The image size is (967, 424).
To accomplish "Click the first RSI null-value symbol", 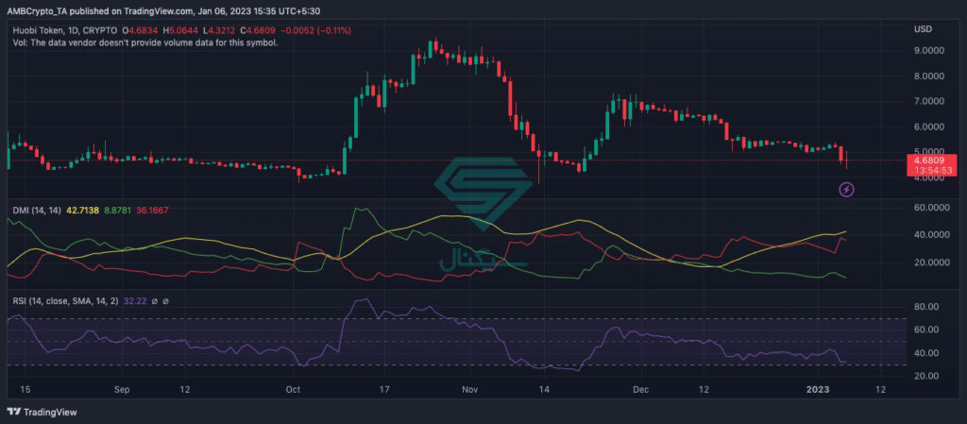I will pos(154,301).
